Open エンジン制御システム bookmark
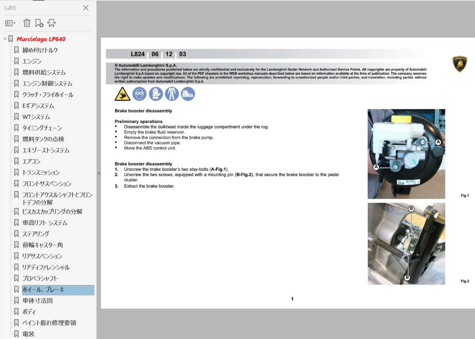475x339 pixels. click(x=47, y=84)
